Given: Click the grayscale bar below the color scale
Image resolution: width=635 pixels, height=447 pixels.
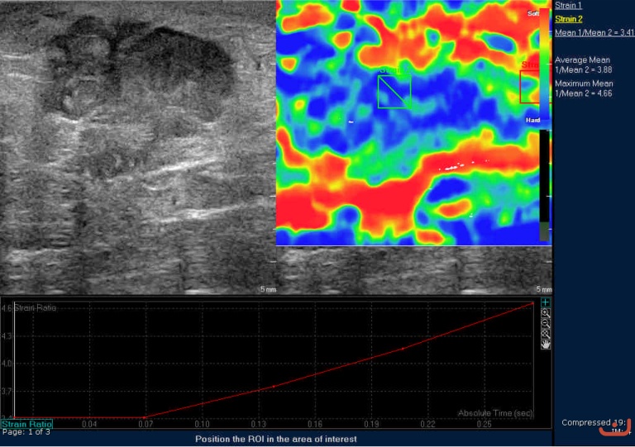Looking at the screenshot, I should [544, 183].
